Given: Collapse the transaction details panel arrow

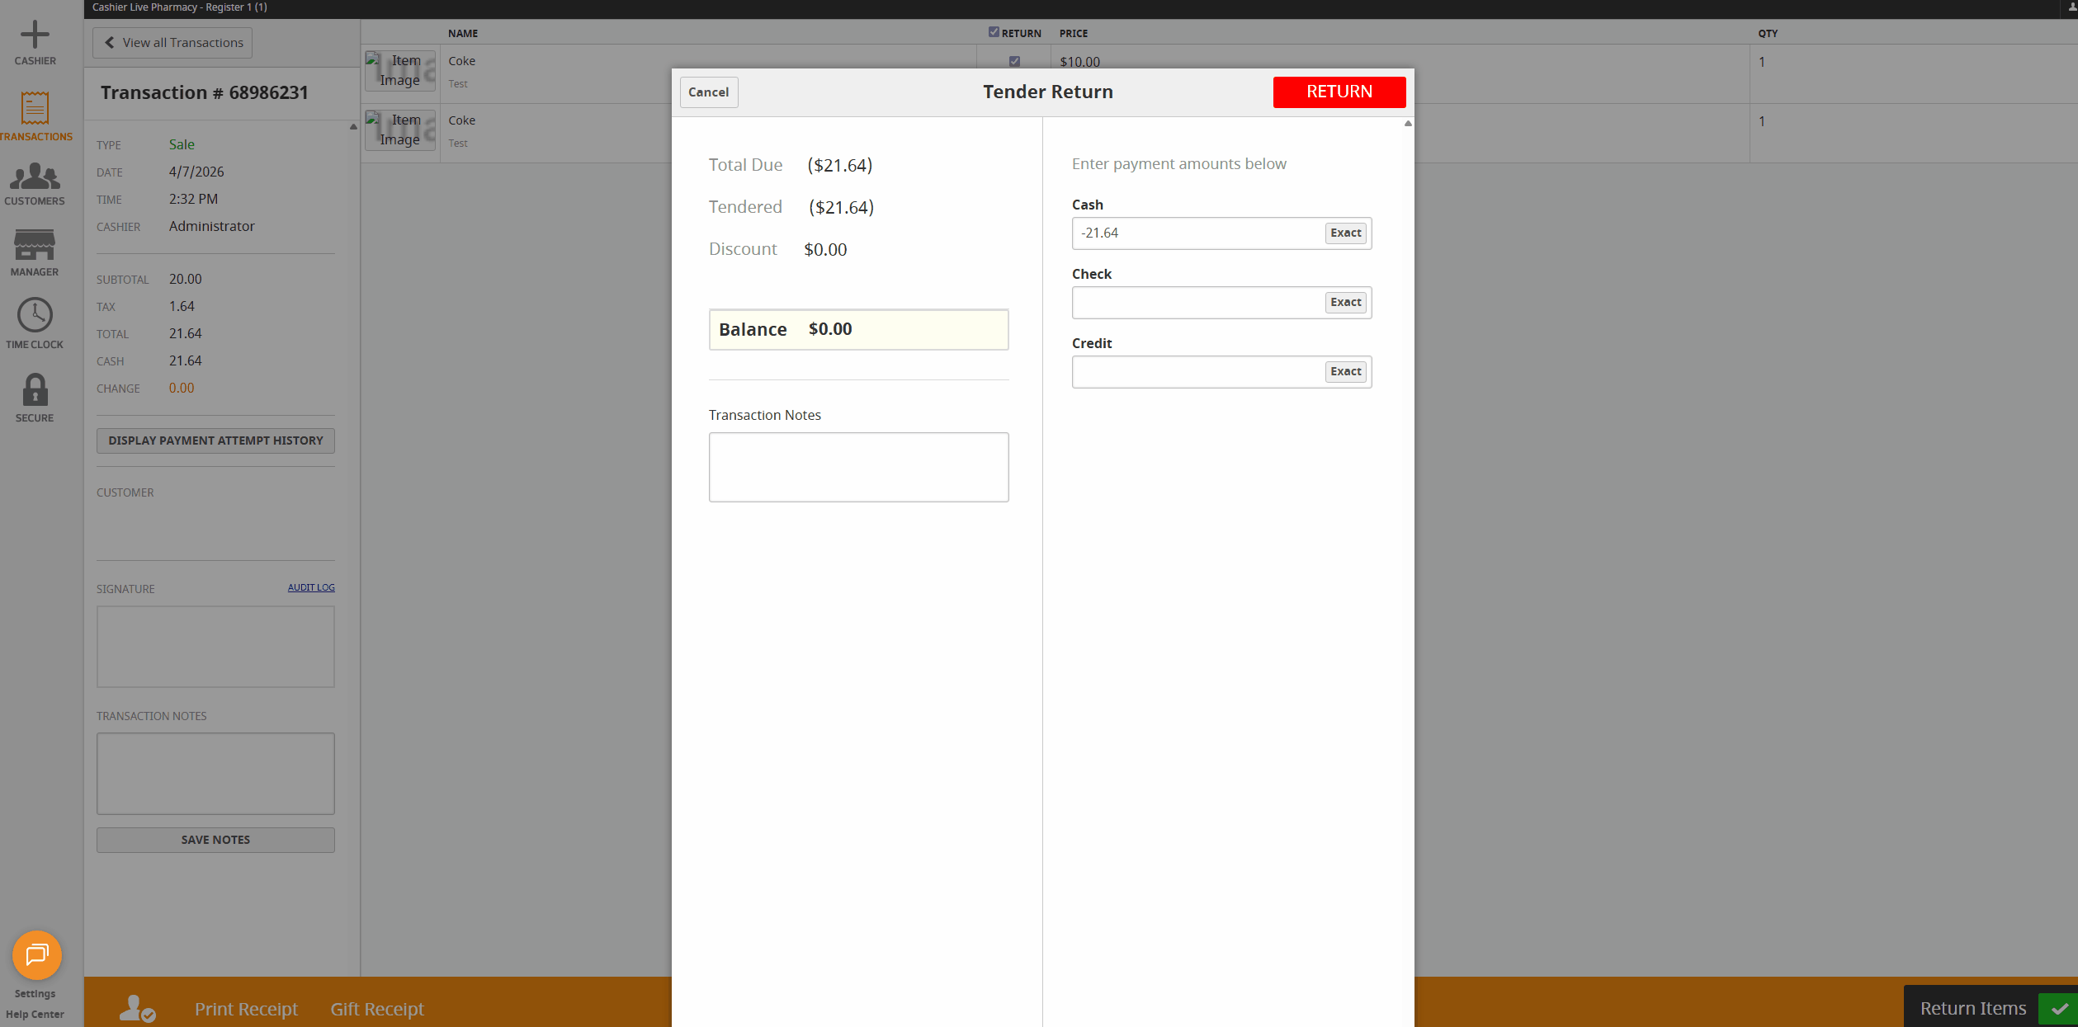Looking at the screenshot, I should tap(353, 127).
